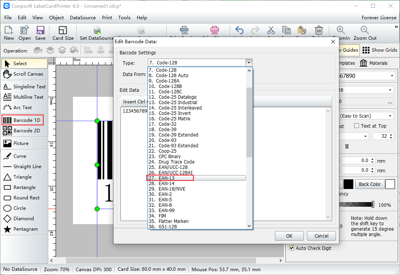
Task: Click the Copy icon in the toolbar
Action: pyautogui.click(x=286, y=30)
